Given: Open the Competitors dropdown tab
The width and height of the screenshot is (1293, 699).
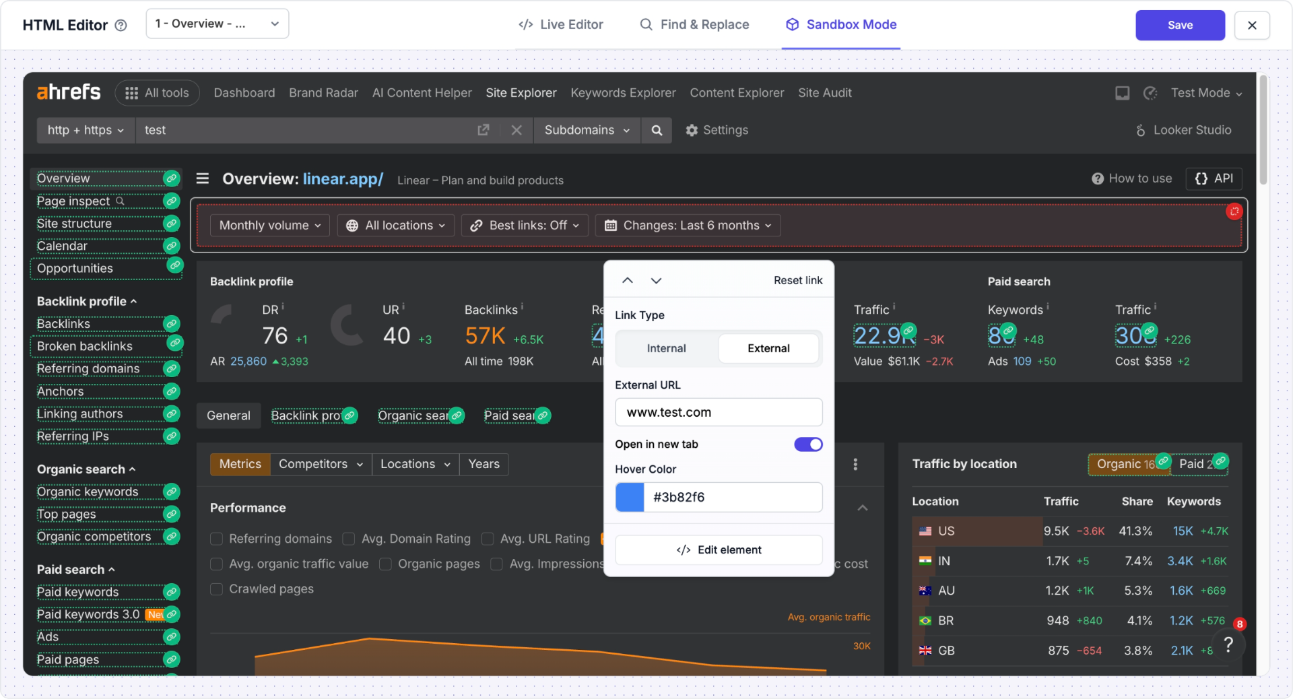Looking at the screenshot, I should [321, 464].
